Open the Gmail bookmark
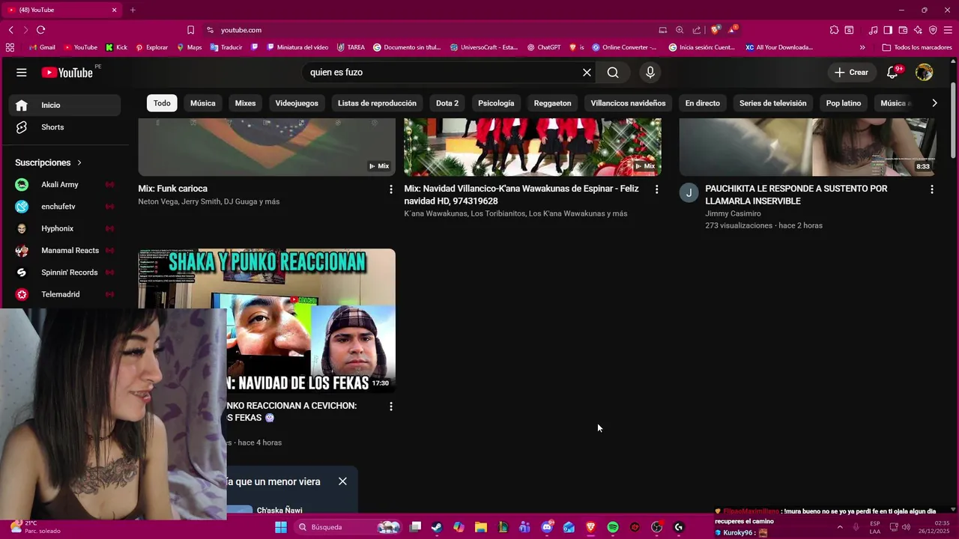959x539 pixels. pos(42,47)
